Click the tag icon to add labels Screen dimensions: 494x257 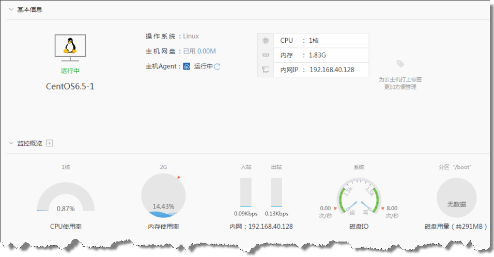[400, 64]
